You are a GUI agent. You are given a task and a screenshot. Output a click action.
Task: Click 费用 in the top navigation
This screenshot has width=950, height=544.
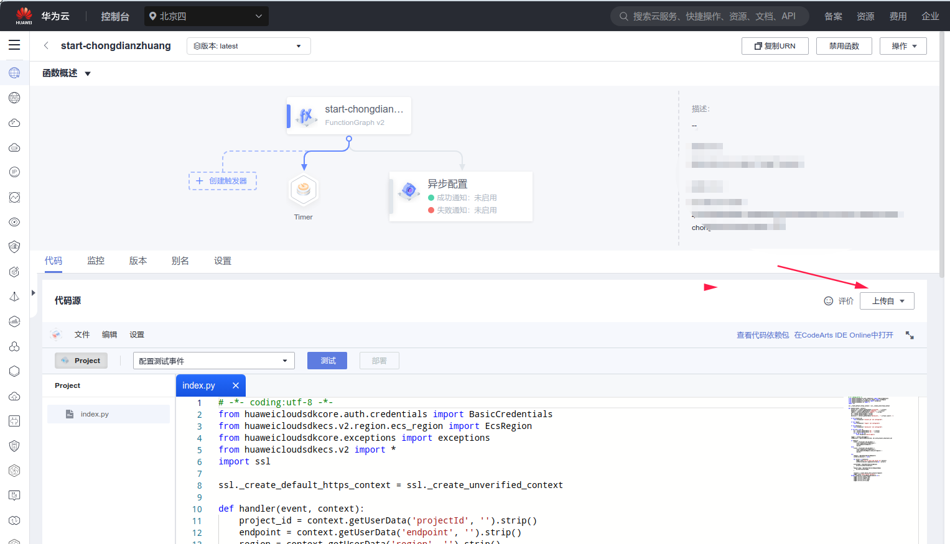point(898,16)
